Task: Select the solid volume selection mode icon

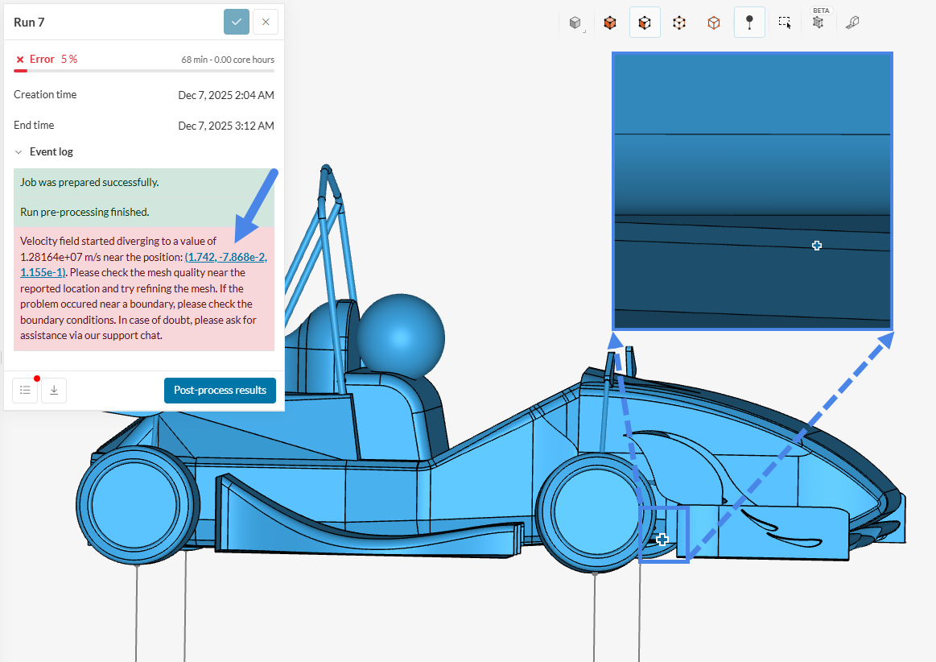Action: pyautogui.click(x=610, y=23)
